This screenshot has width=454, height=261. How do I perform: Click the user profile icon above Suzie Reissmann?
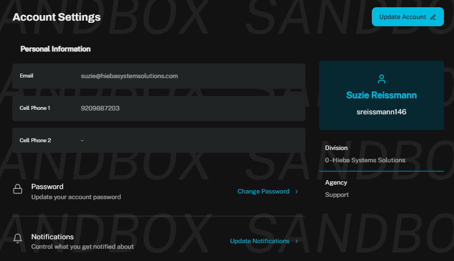click(381, 79)
